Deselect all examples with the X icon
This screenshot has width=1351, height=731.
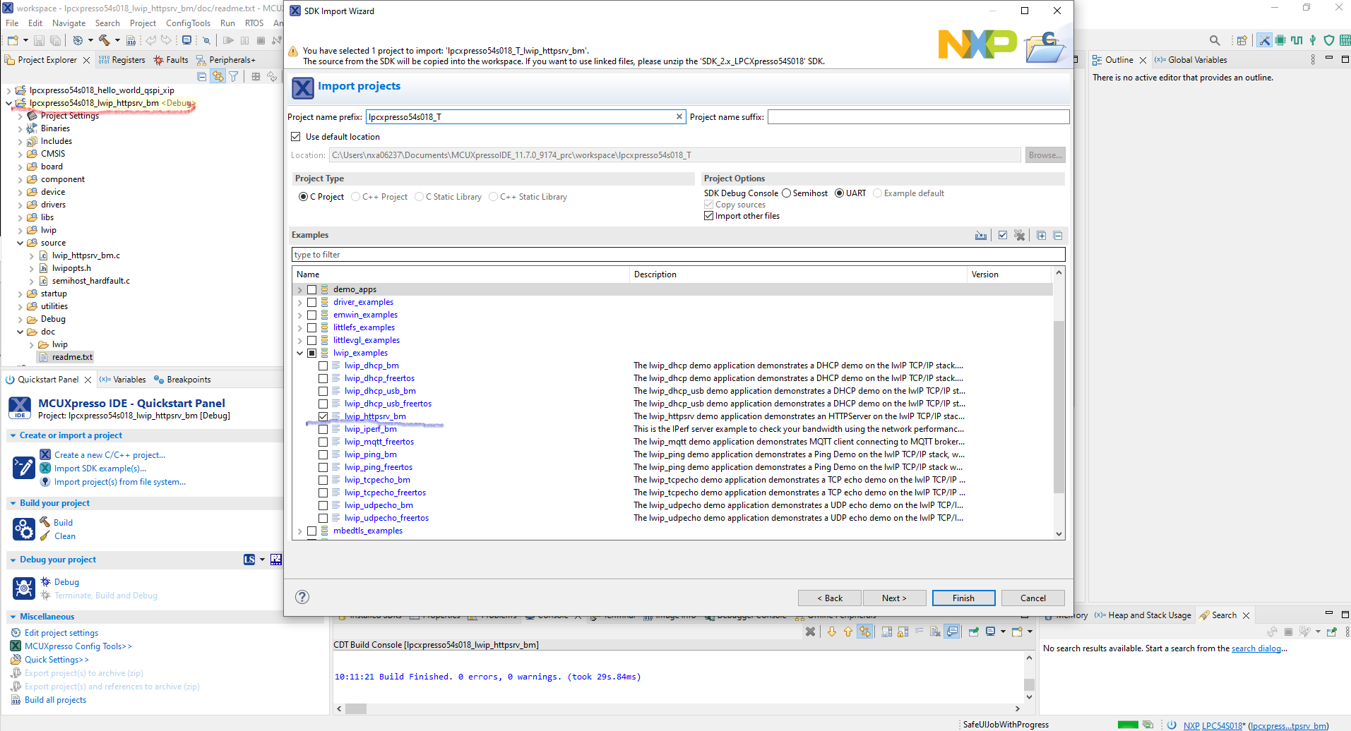1020,235
